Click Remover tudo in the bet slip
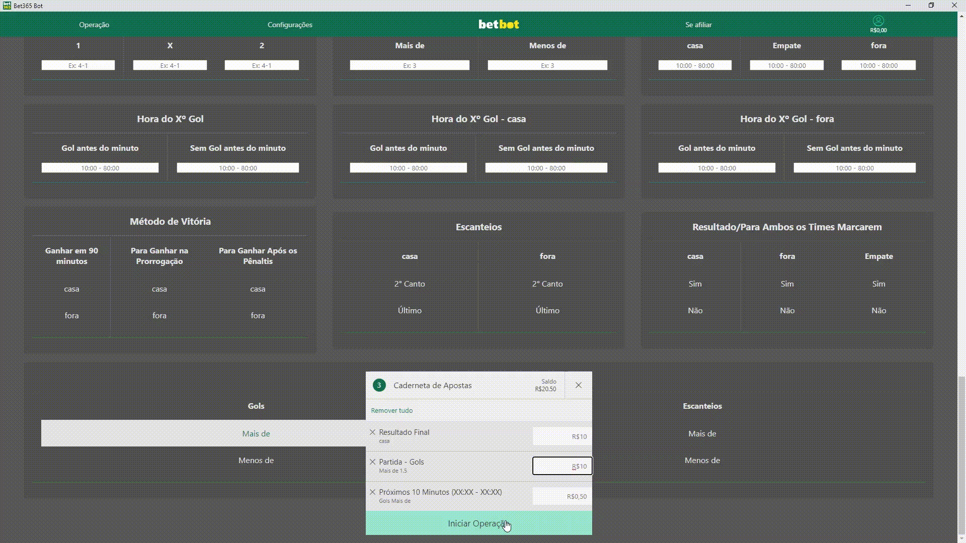Image resolution: width=966 pixels, height=543 pixels. point(391,411)
